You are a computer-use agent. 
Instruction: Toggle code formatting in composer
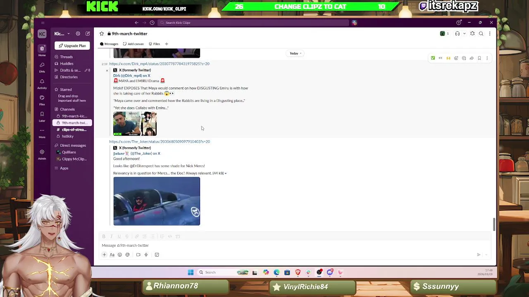(170, 236)
